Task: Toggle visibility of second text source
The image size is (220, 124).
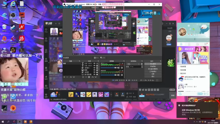Action: pyautogui.click(x=94, y=66)
